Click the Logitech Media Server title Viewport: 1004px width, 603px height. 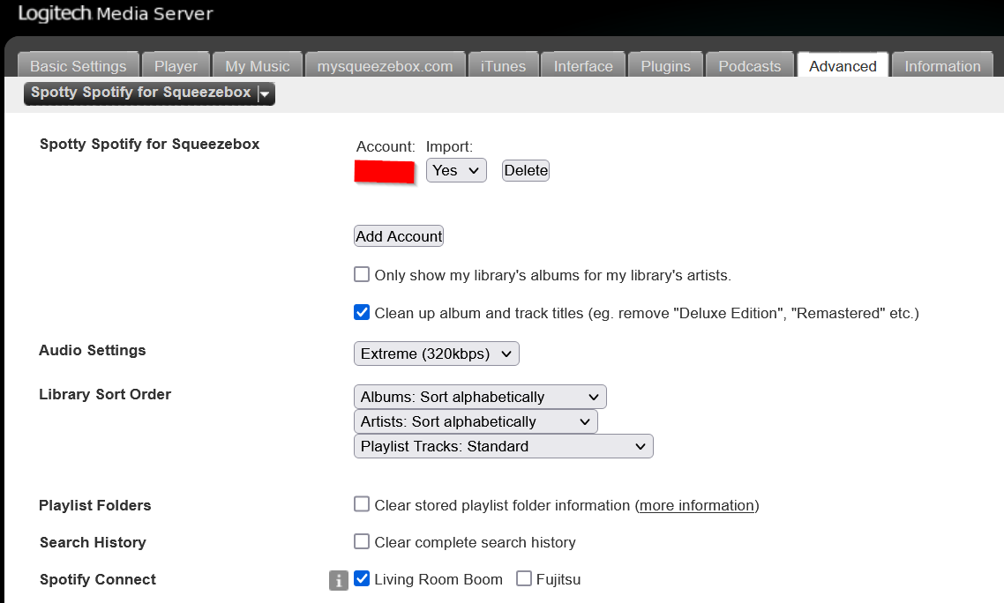point(116,13)
